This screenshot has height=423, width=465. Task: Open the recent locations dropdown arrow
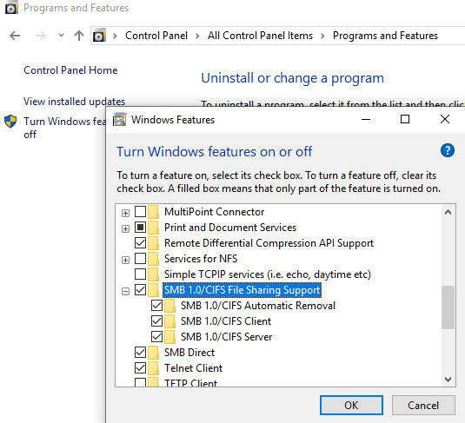61,36
